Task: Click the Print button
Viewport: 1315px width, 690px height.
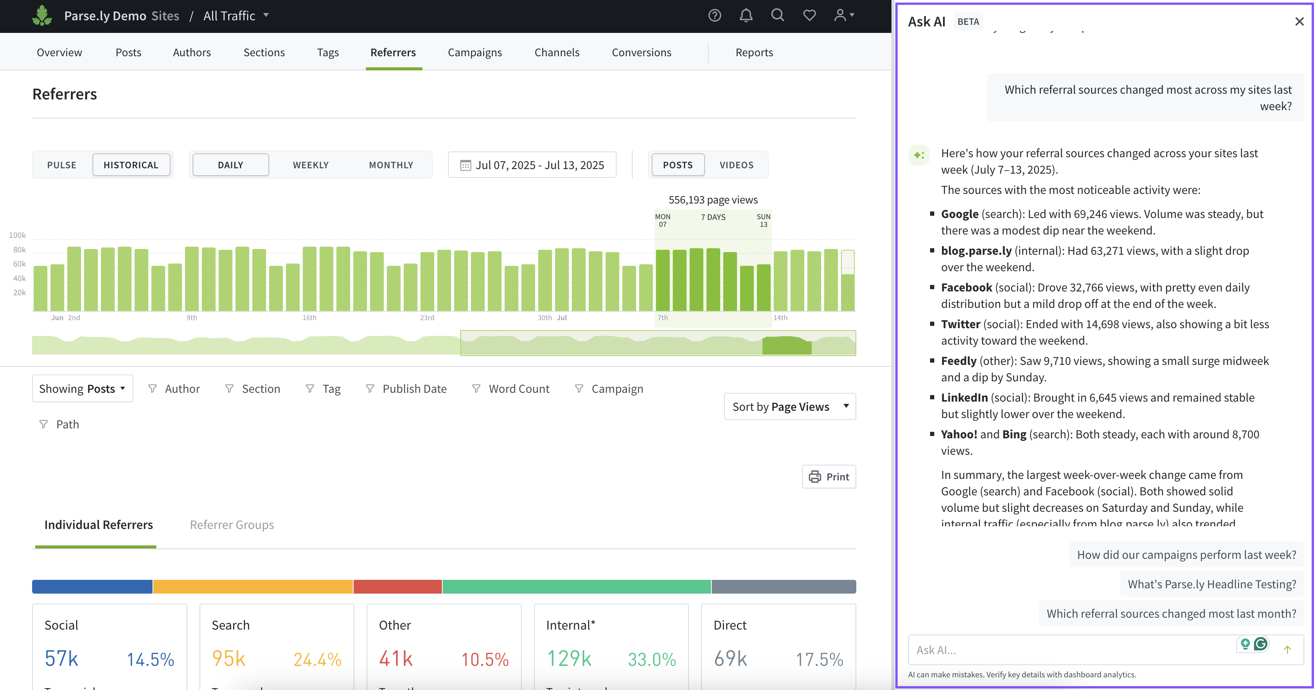Action: coord(828,476)
